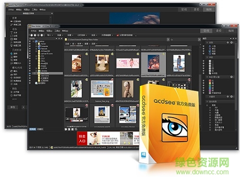The height and width of the screenshot is (181, 240).
Task: Select the Flip tool in the edit window
Action: (14, 57)
